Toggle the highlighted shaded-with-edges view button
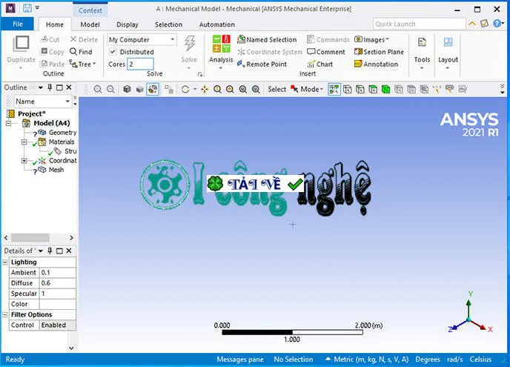 [153, 89]
